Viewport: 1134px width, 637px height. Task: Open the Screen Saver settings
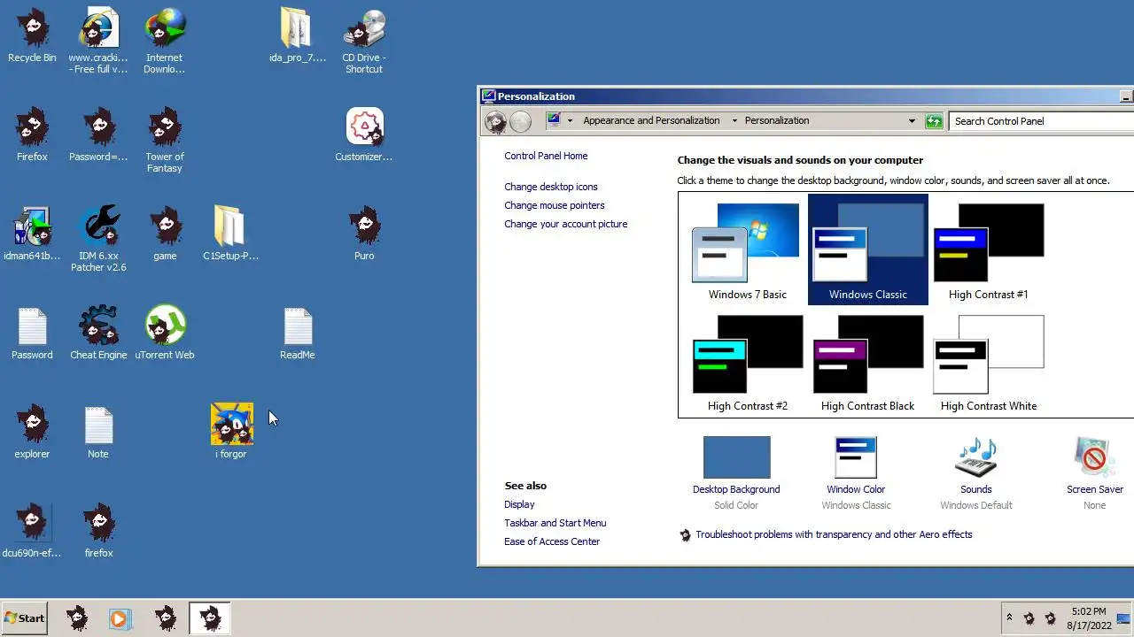(1095, 473)
